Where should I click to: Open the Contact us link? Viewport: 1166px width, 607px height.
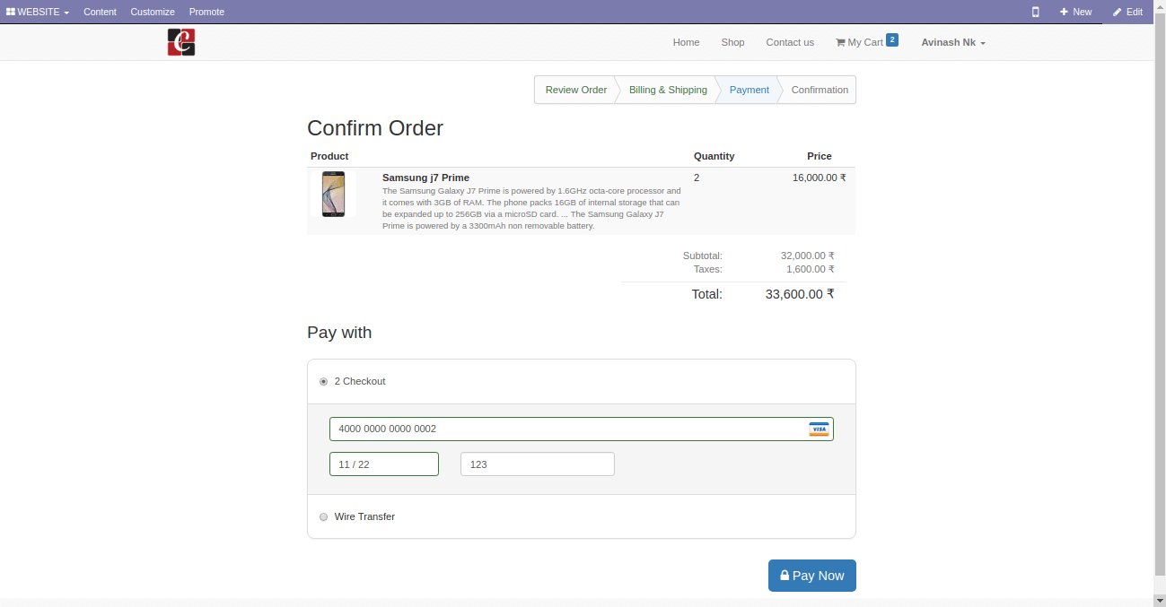[x=790, y=42]
